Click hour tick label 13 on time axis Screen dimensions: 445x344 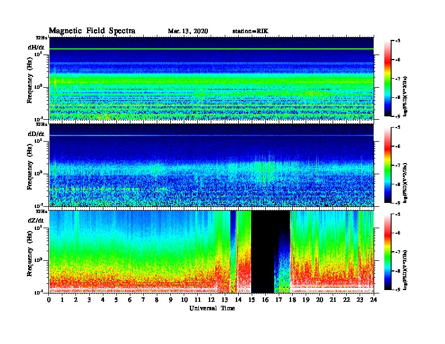coord(225,300)
